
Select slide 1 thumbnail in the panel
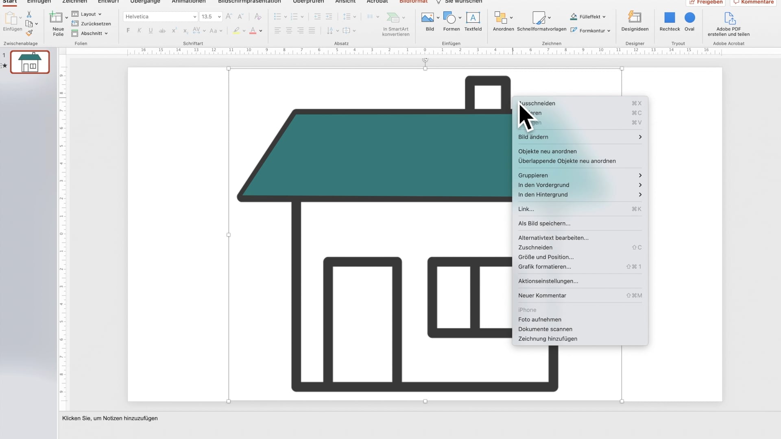tap(29, 62)
